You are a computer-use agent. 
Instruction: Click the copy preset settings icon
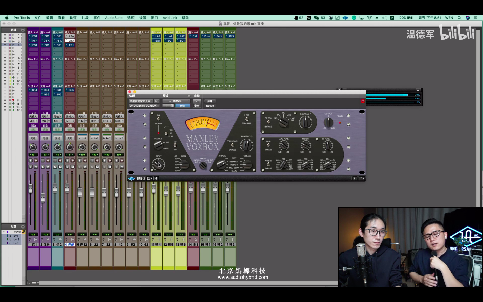(x=172, y=106)
